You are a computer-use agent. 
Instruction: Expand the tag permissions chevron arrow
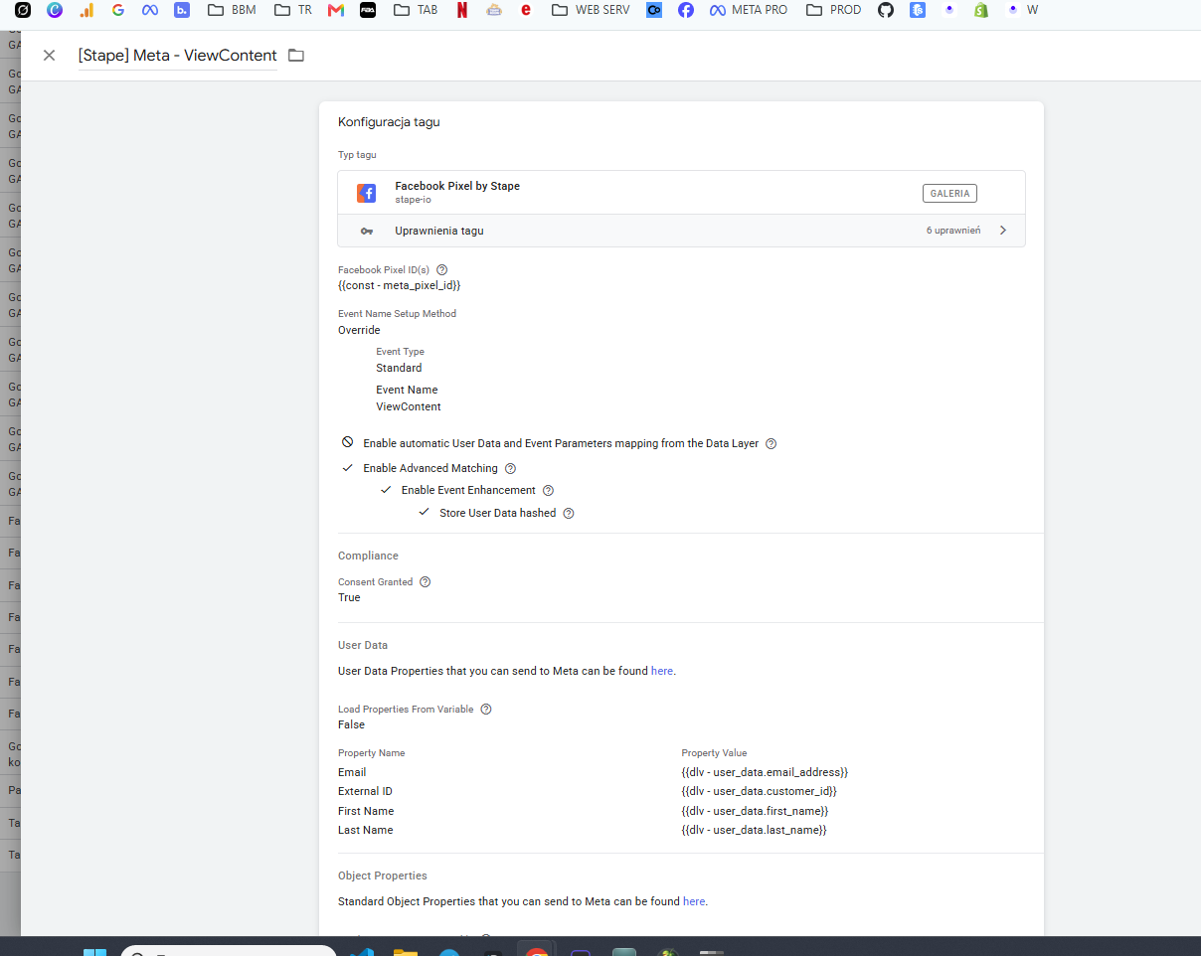(1003, 231)
